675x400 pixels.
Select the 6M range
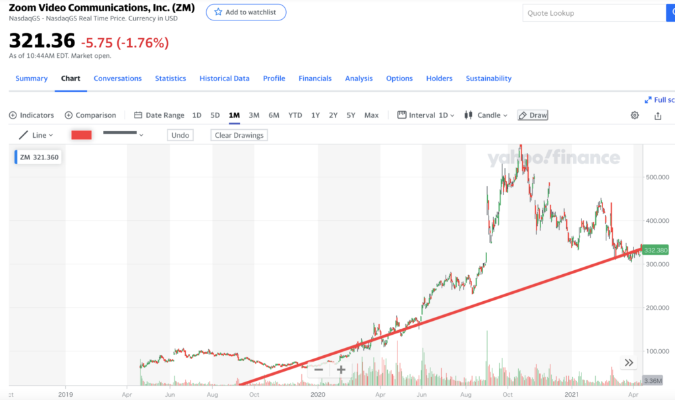tap(274, 115)
